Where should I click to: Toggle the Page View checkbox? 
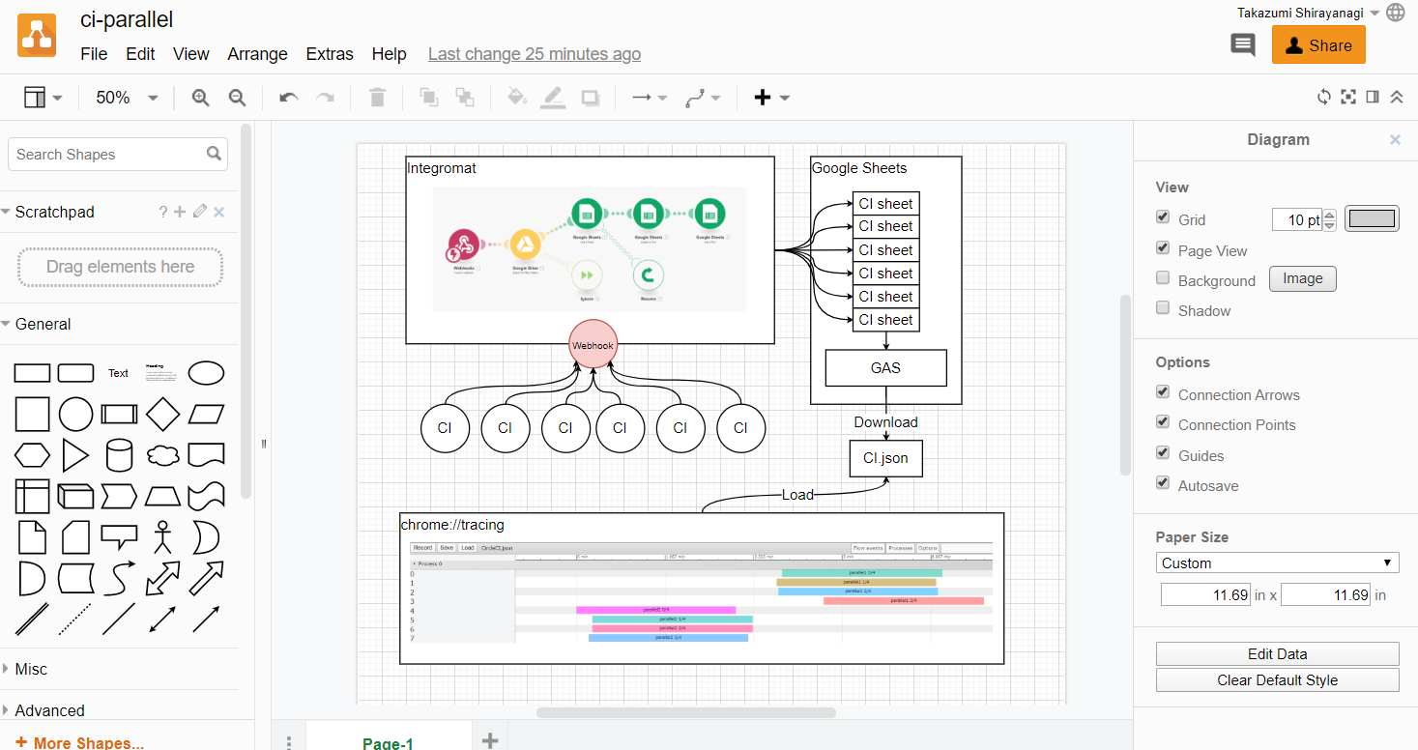click(x=1163, y=248)
